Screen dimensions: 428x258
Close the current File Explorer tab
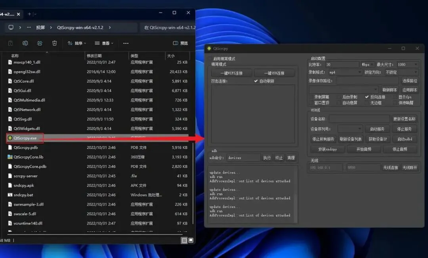(x=18, y=14)
